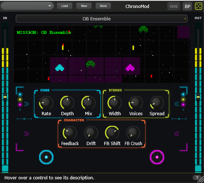Click the Feedback knob
Screen dimensions: 204x183
[70, 132]
